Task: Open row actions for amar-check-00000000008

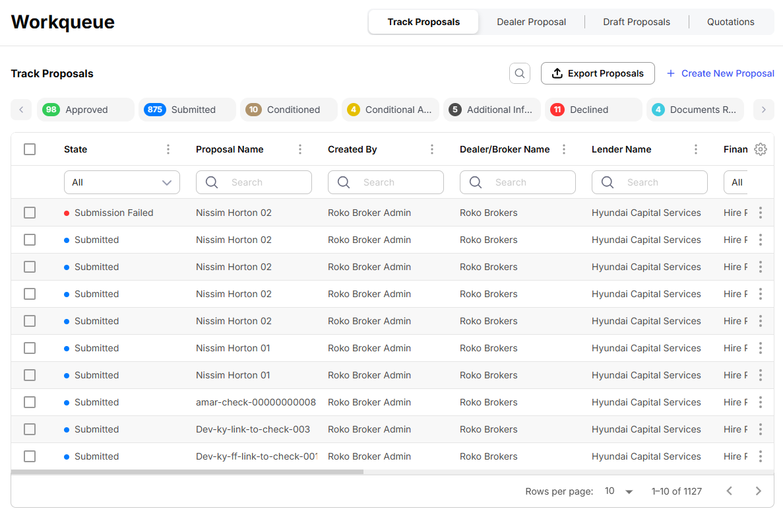Action: point(761,402)
